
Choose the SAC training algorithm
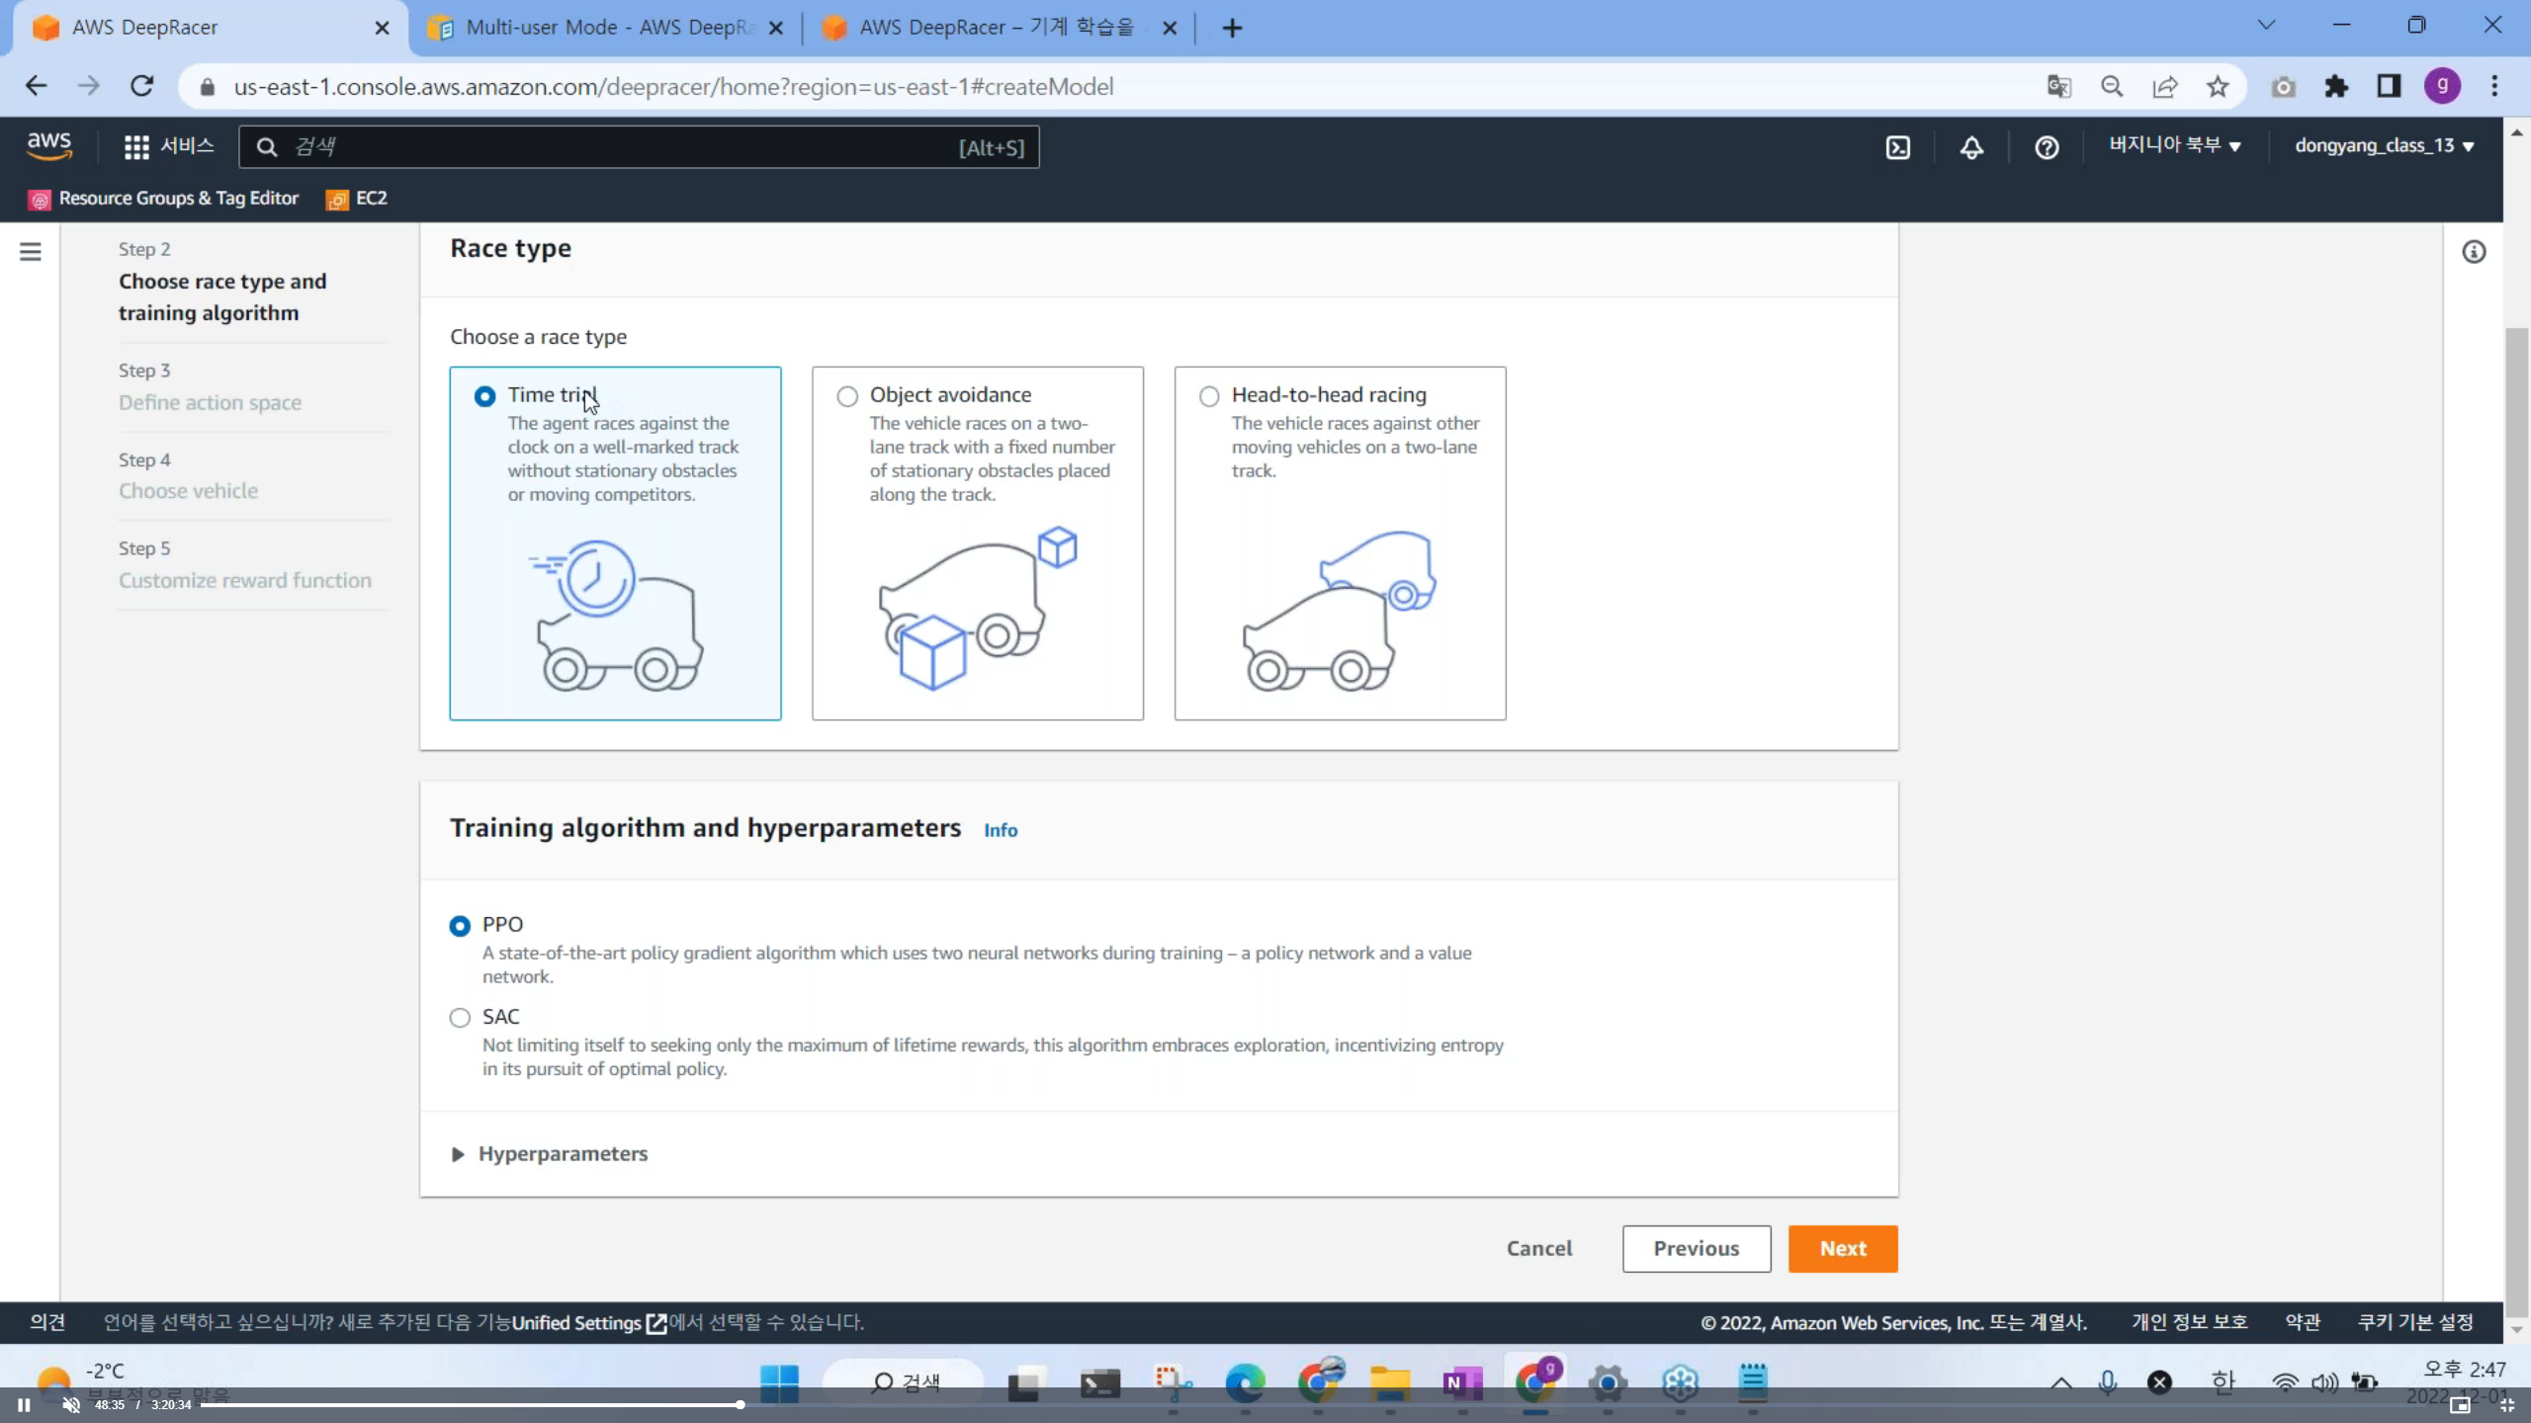point(460,1018)
